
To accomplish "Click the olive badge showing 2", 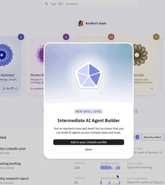I will tap(156, 37).
